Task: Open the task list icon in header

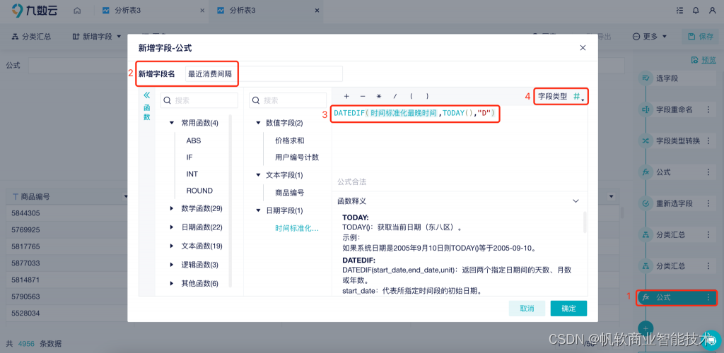Action: coord(679,10)
